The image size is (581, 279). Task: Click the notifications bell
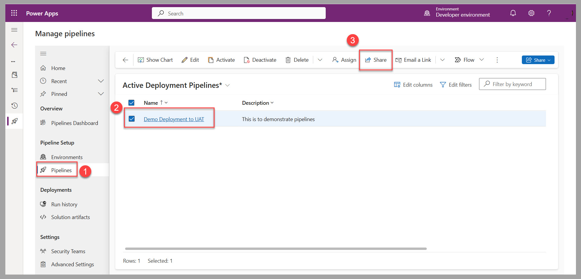pyautogui.click(x=513, y=13)
